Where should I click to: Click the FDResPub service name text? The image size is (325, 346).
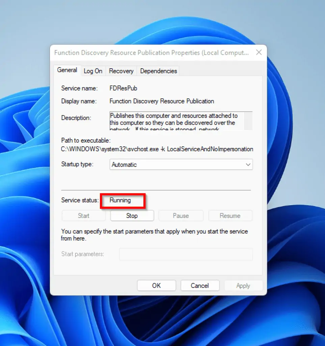123,88
